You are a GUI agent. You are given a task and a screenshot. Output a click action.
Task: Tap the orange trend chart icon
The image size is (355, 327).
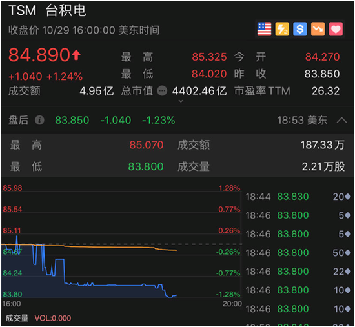pyautogui.click(x=318, y=29)
